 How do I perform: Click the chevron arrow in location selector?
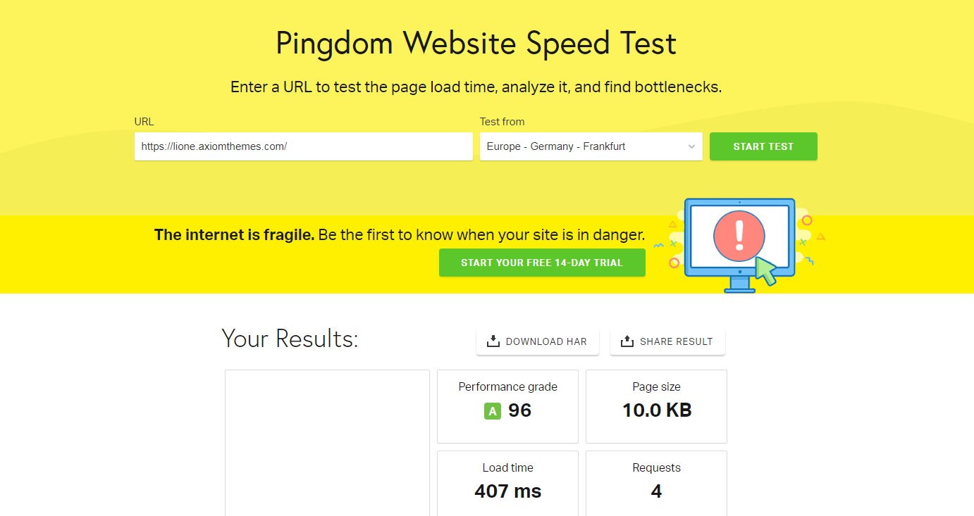pyautogui.click(x=691, y=146)
